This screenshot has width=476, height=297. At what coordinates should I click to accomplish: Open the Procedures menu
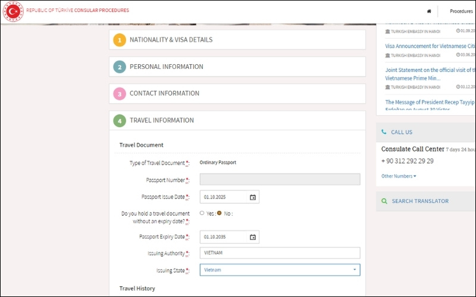pos(461,11)
